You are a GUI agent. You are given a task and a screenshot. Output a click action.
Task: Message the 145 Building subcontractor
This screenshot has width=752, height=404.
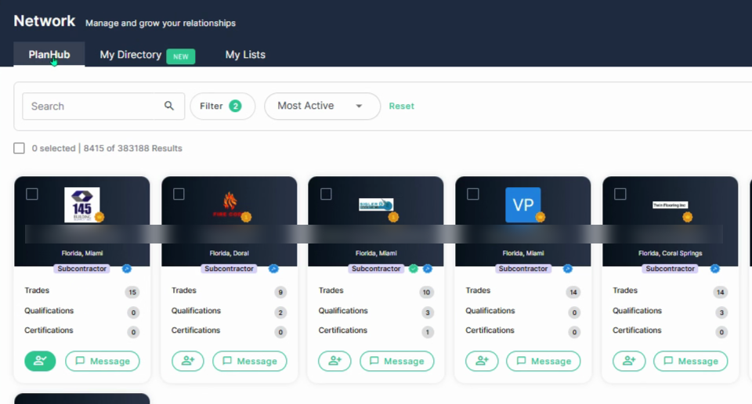[103, 361]
